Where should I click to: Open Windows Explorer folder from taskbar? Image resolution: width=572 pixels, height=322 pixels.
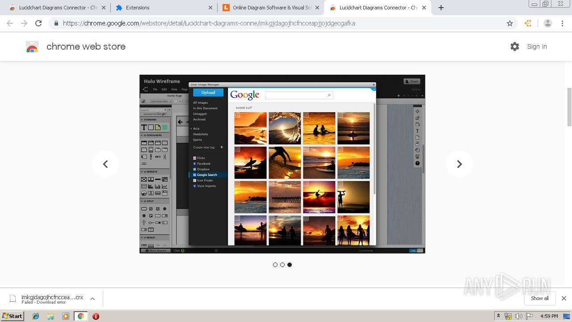coord(50,316)
